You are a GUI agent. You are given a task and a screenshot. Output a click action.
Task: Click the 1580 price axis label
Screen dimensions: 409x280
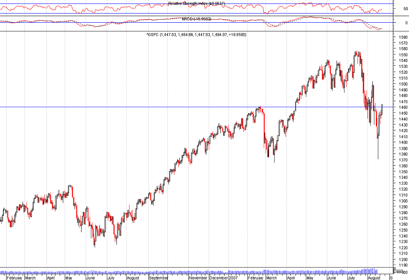[x=403, y=37]
